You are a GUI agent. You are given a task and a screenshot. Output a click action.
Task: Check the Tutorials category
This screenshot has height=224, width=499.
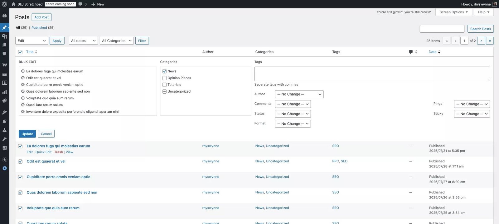164,85
